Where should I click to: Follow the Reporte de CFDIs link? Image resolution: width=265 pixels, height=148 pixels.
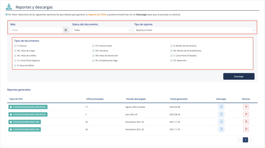[x=97, y=15]
